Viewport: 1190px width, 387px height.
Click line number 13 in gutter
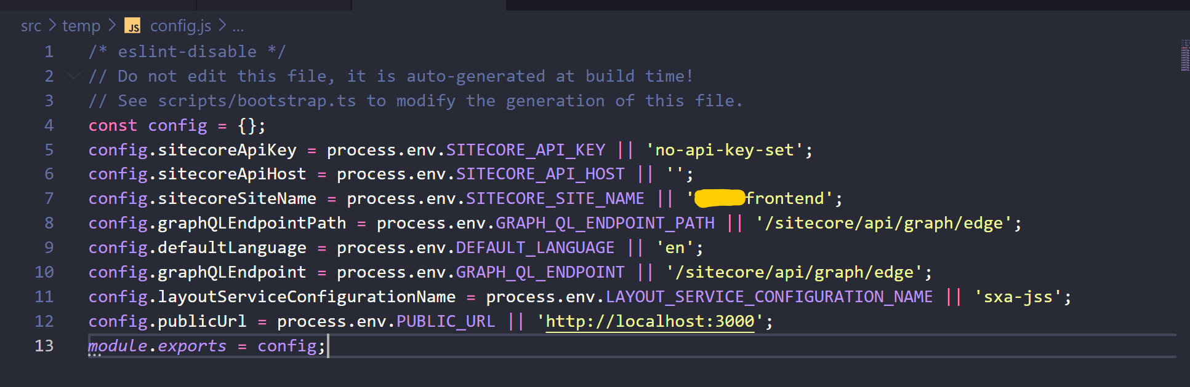tap(44, 346)
